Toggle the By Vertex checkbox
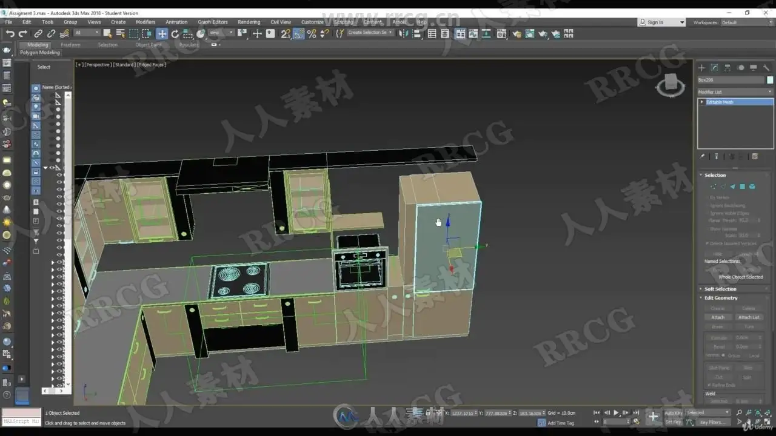Viewport: 776px width, 436px height. click(x=707, y=197)
